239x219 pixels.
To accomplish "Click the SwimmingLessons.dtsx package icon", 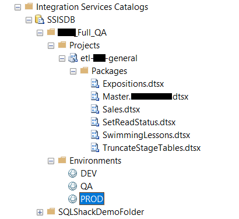I will tap(95, 135).
